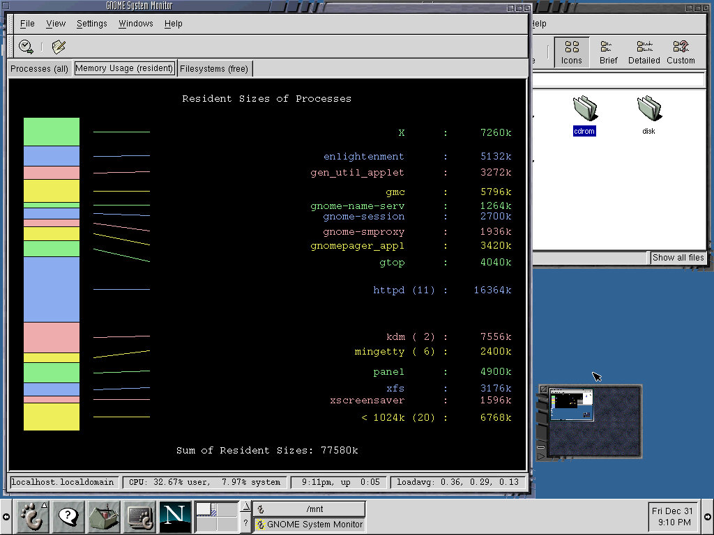Launch Netscape from the panel
This screenshot has height=535, width=714.
click(x=175, y=517)
